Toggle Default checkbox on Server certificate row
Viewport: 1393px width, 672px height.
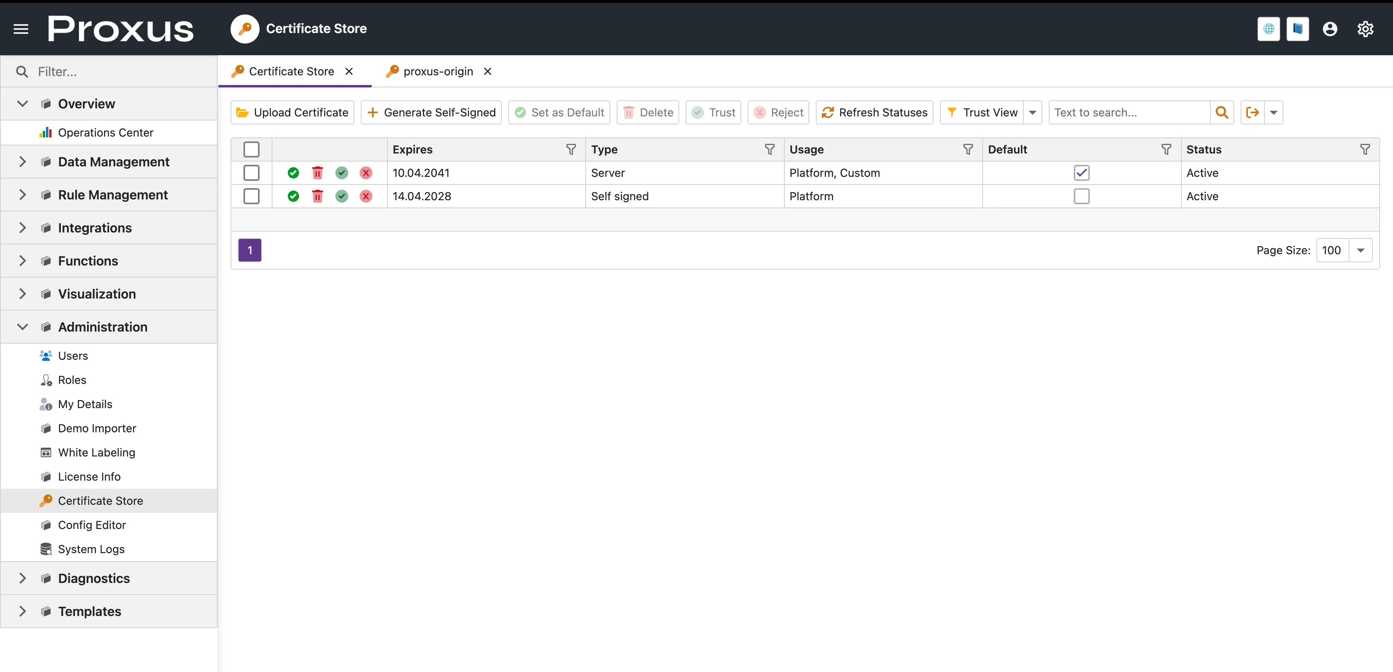[1081, 173]
